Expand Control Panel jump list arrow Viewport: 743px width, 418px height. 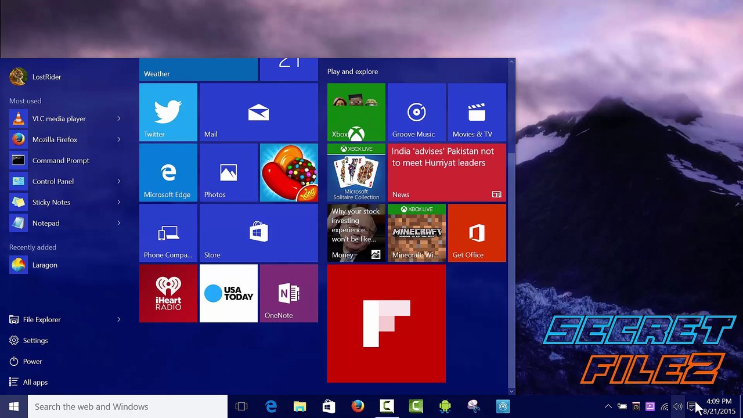(x=119, y=181)
